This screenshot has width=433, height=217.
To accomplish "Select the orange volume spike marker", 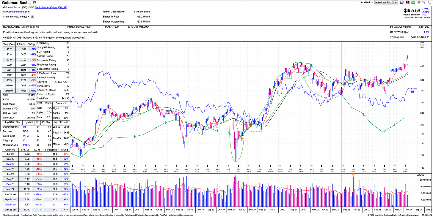I will pyautogui.click(x=353, y=175).
